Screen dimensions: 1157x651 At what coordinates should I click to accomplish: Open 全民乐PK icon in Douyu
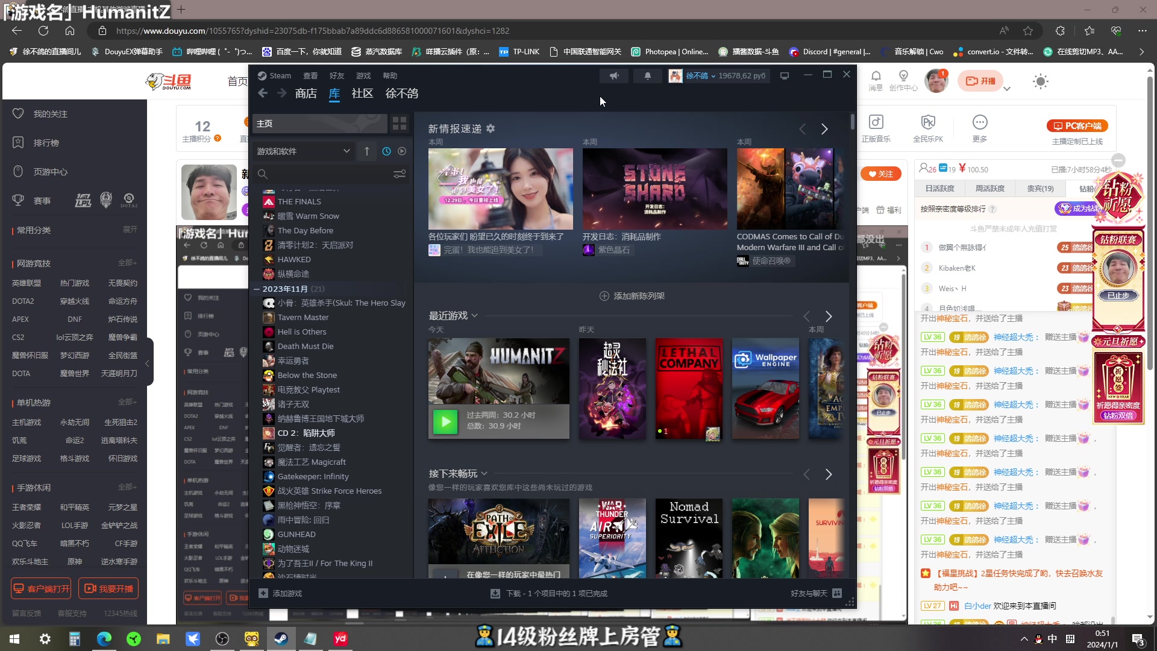point(928,128)
